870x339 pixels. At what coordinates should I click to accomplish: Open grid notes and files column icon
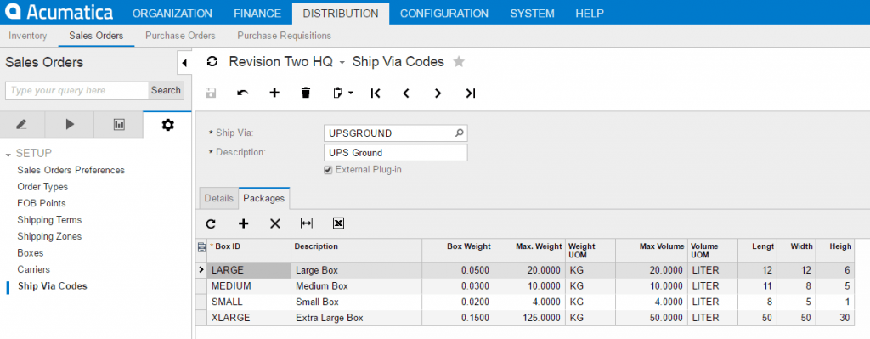[x=201, y=248]
